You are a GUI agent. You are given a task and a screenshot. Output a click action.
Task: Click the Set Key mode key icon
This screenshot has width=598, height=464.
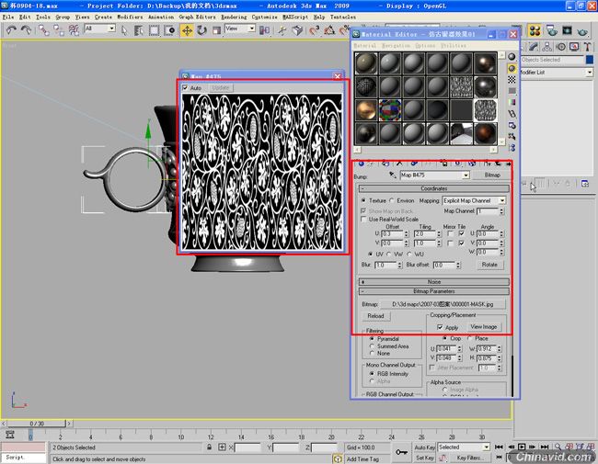401,452
